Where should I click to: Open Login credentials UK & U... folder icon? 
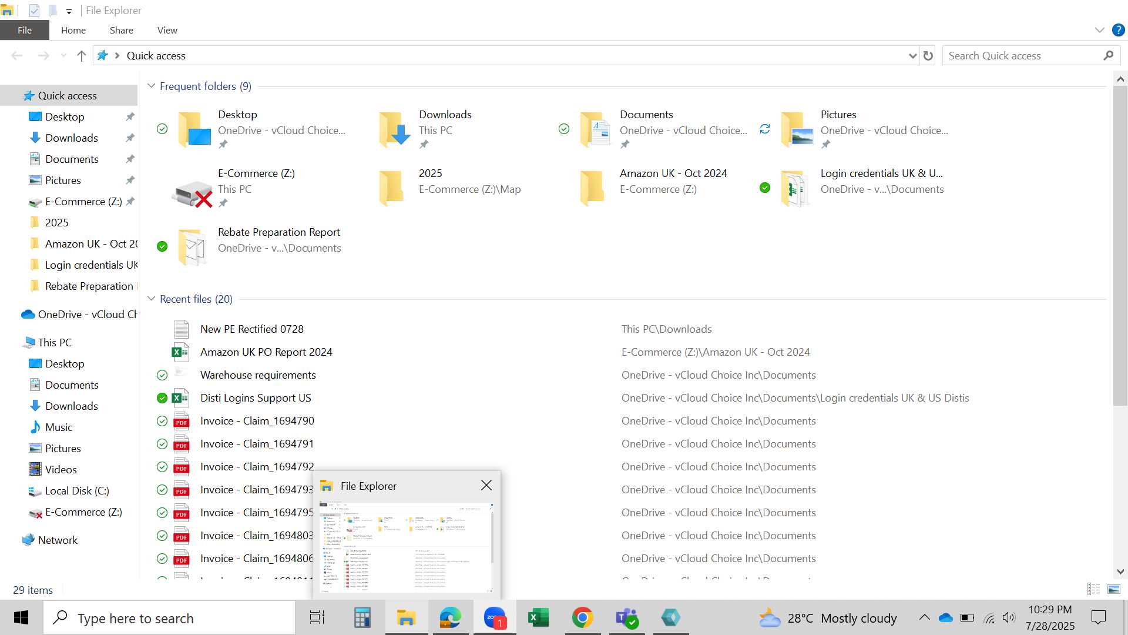(795, 188)
